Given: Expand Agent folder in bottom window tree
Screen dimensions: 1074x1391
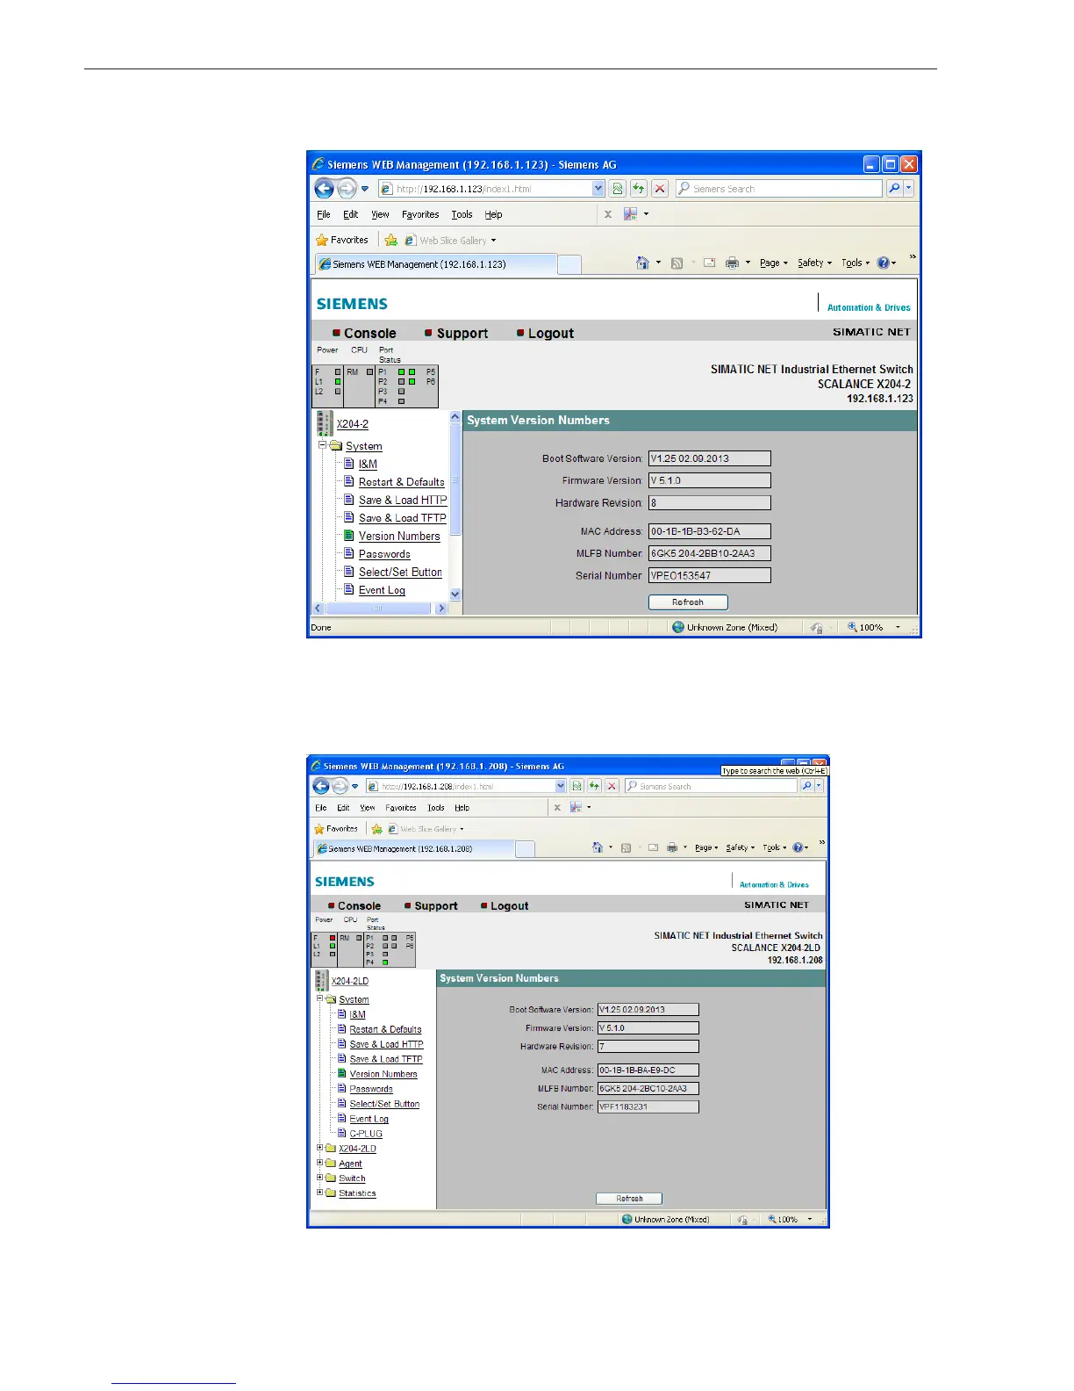Looking at the screenshot, I should coord(320,1163).
